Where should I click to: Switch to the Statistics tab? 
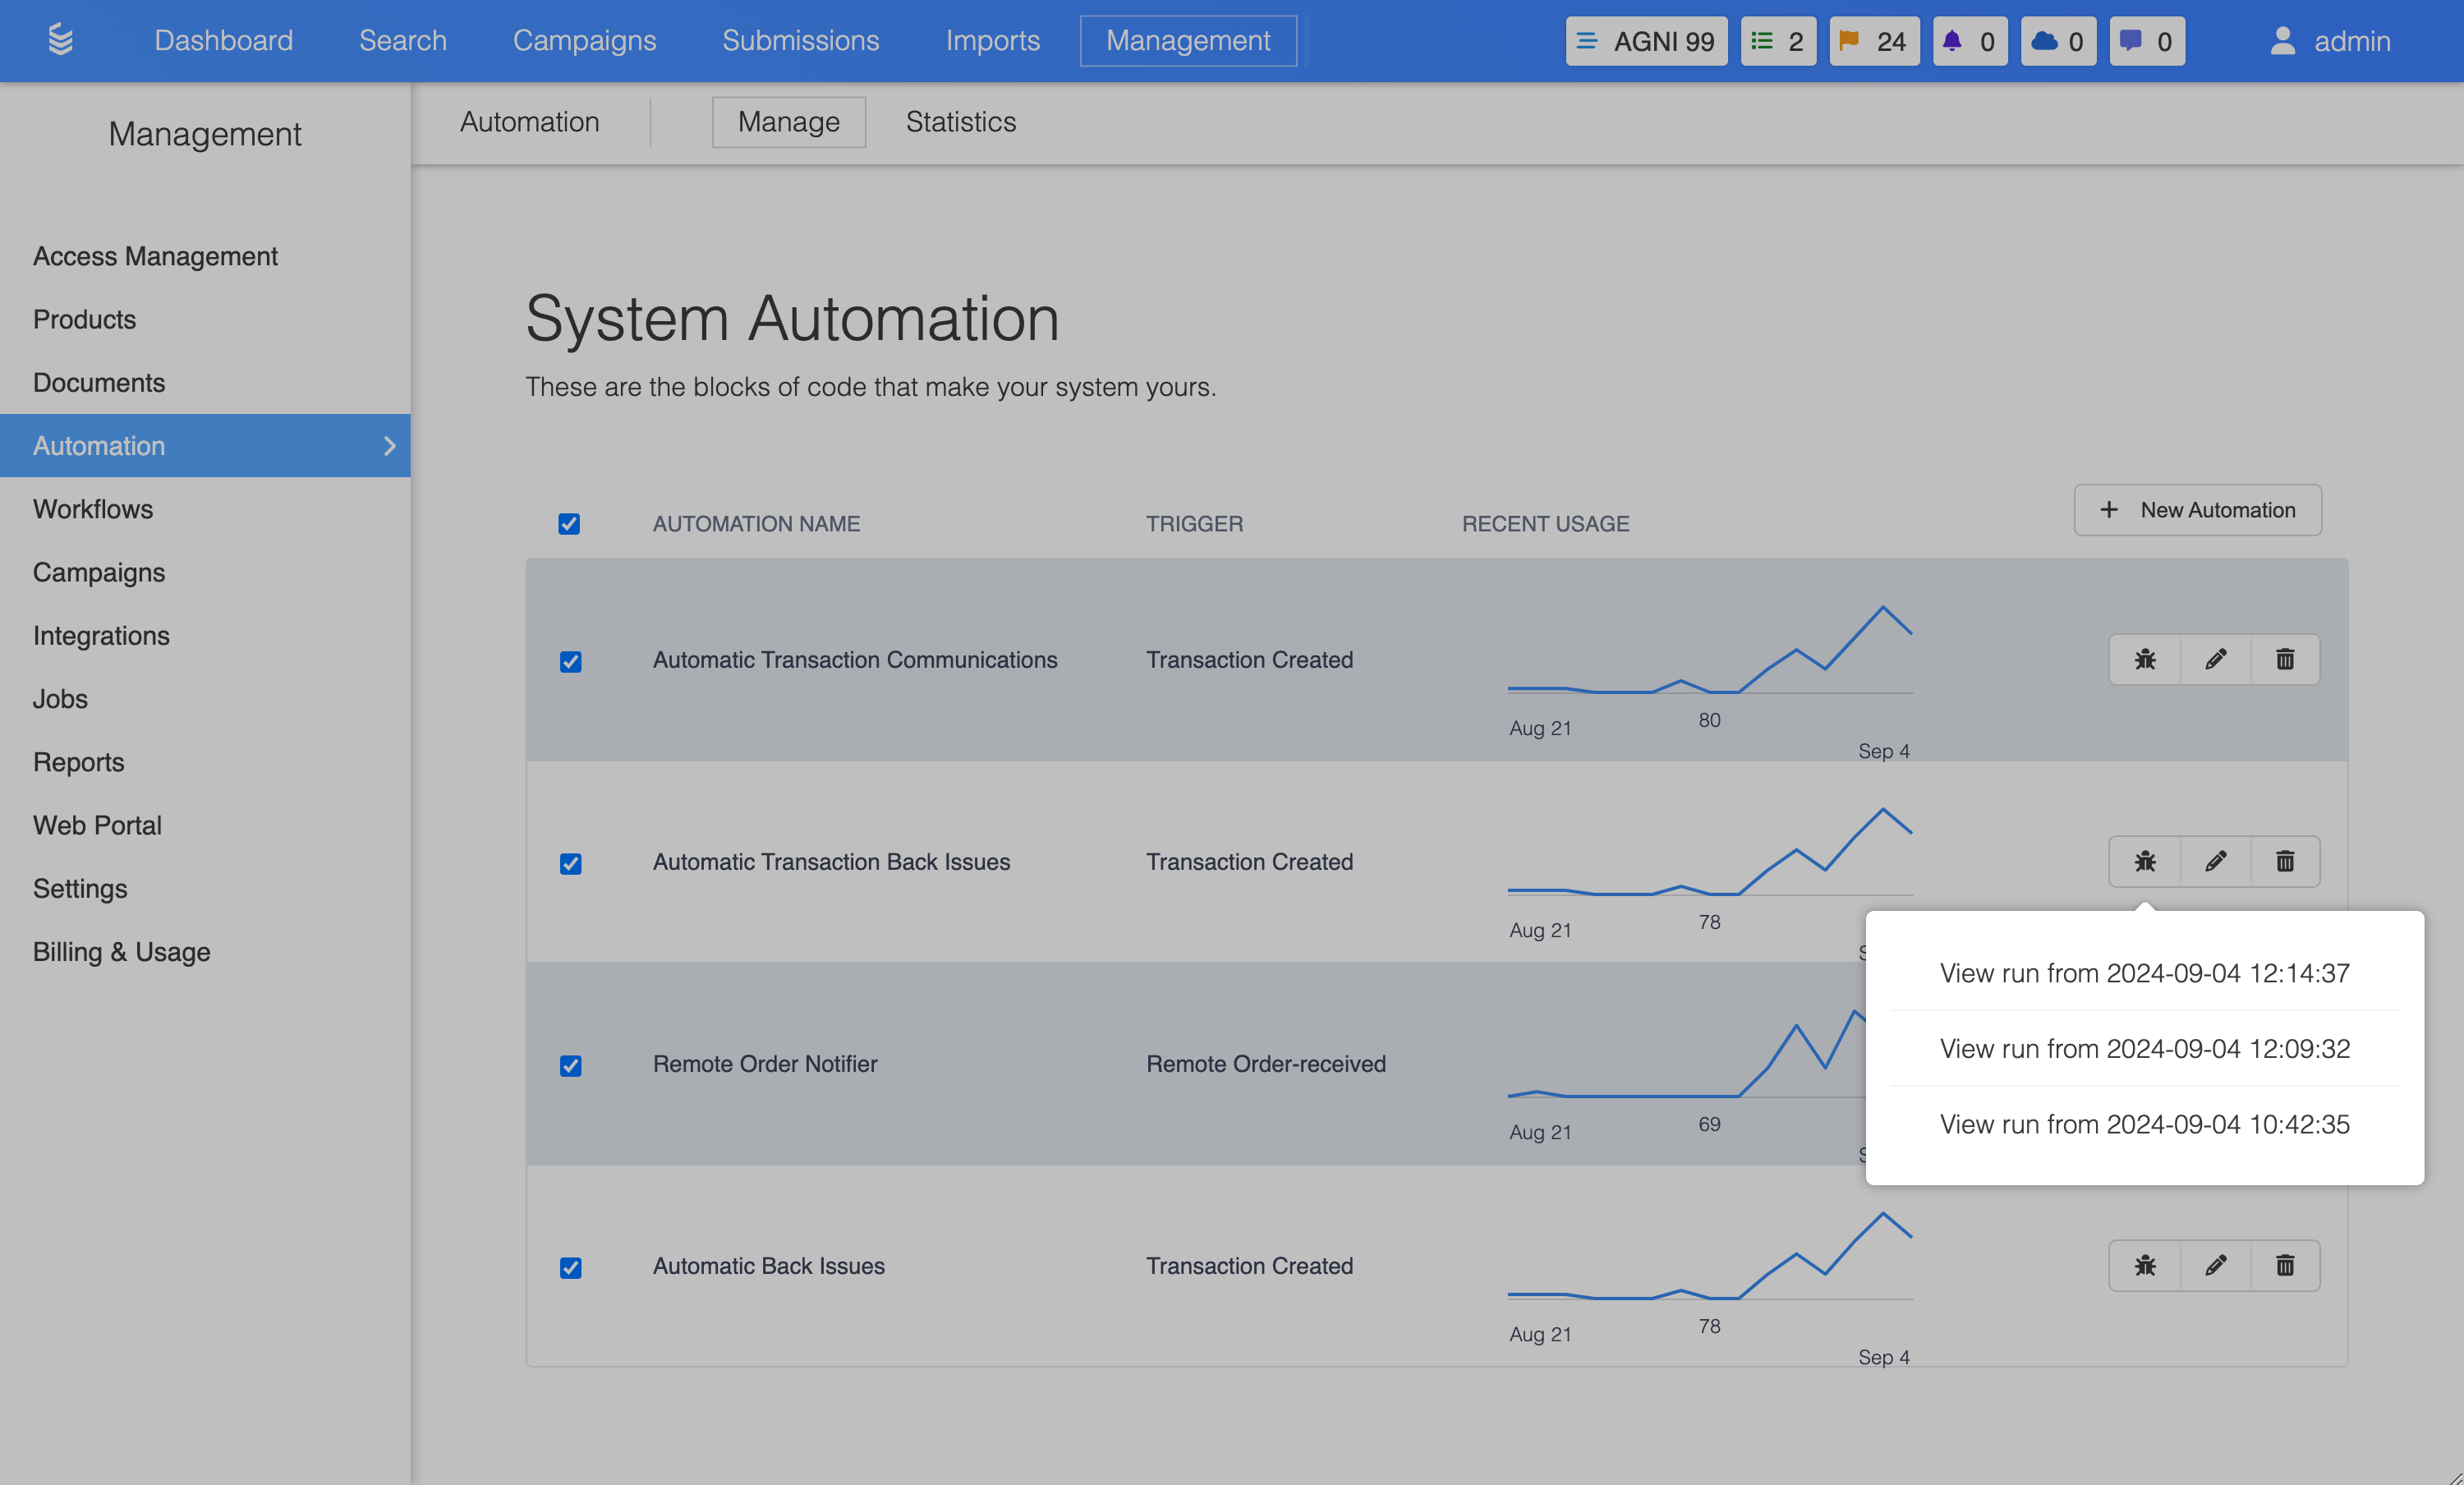point(961,122)
